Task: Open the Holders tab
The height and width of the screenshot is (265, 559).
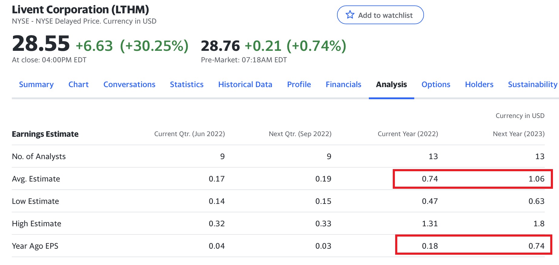Action: coord(479,84)
